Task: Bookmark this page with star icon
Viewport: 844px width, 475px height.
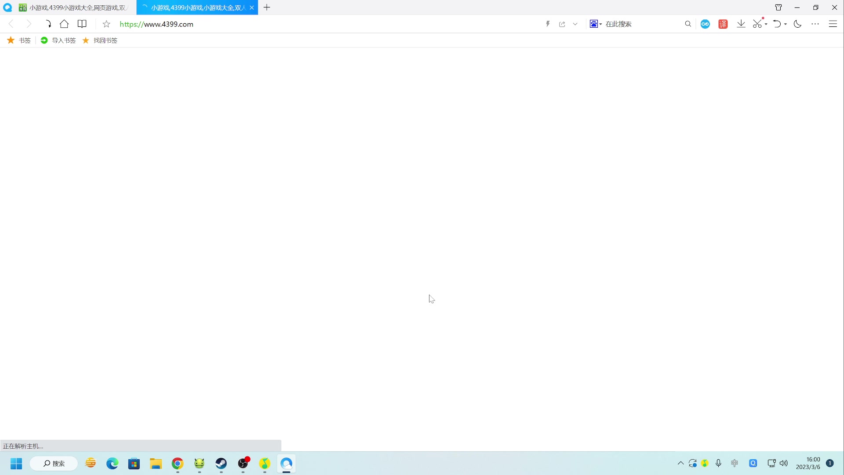Action: (x=106, y=24)
